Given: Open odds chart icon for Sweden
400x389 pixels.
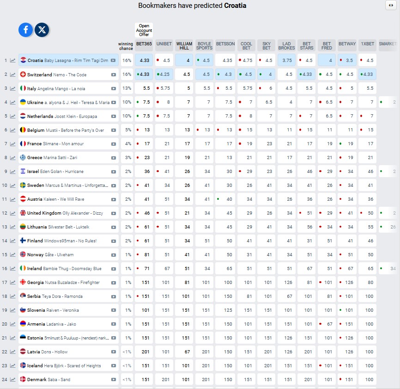Looking at the screenshot, I should [x=12, y=185].
